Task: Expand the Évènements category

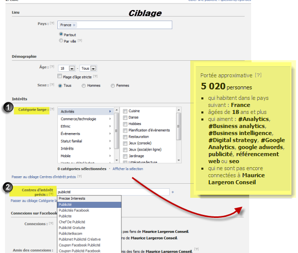Action: 86,134
